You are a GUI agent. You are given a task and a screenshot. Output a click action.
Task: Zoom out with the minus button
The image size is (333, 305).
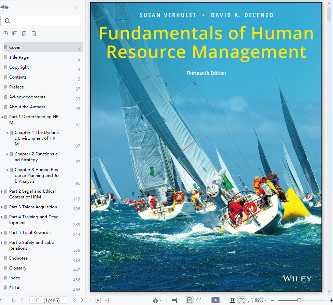273,300
